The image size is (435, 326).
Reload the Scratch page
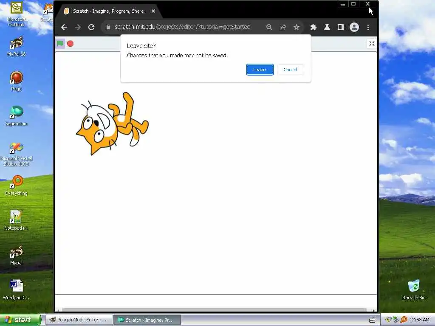click(x=91, y=27)
